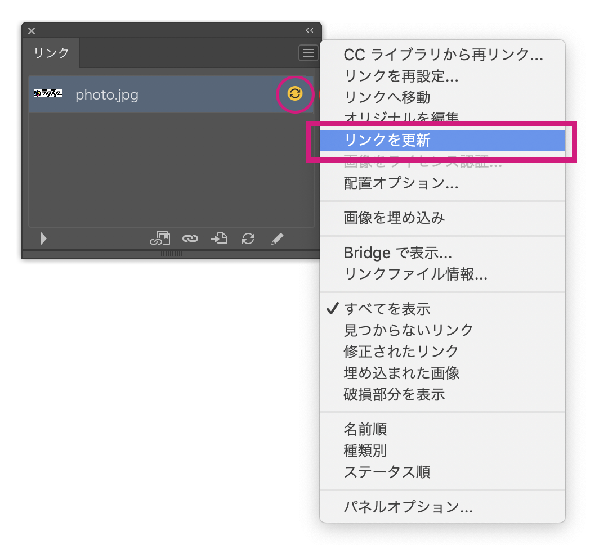Click the Update Link refresh icon

click(x=248, y=238)
